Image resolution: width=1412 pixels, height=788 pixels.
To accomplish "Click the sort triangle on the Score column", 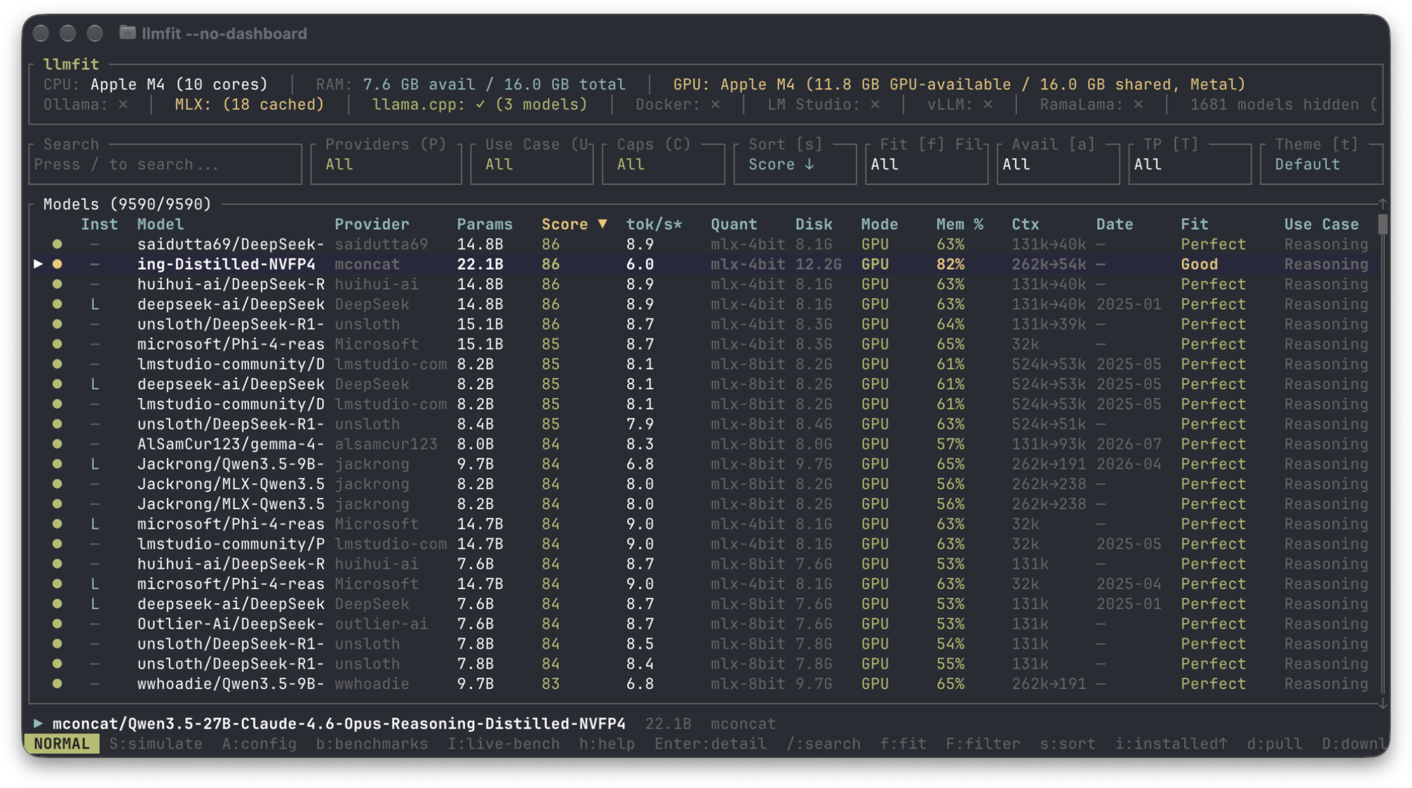I will point(602,224).
